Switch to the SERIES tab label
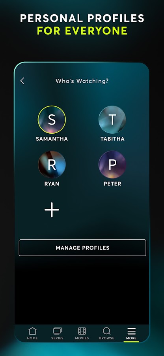This screenshot has height=356, width=164. pyautogui.click(x=57, y=338)
